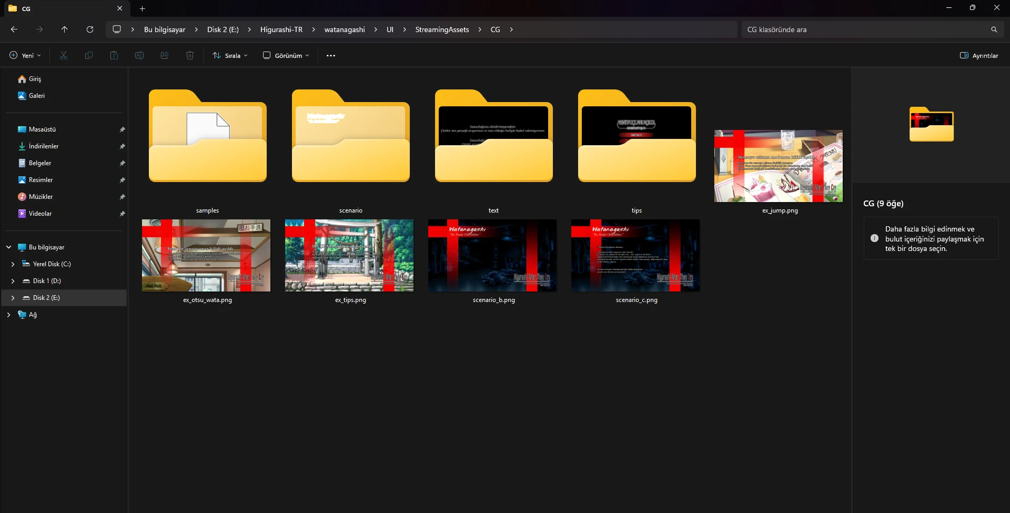This screenshot has height=513, width=1010.
Task: Add a new tab with the plus button
Action: (142, 8)
